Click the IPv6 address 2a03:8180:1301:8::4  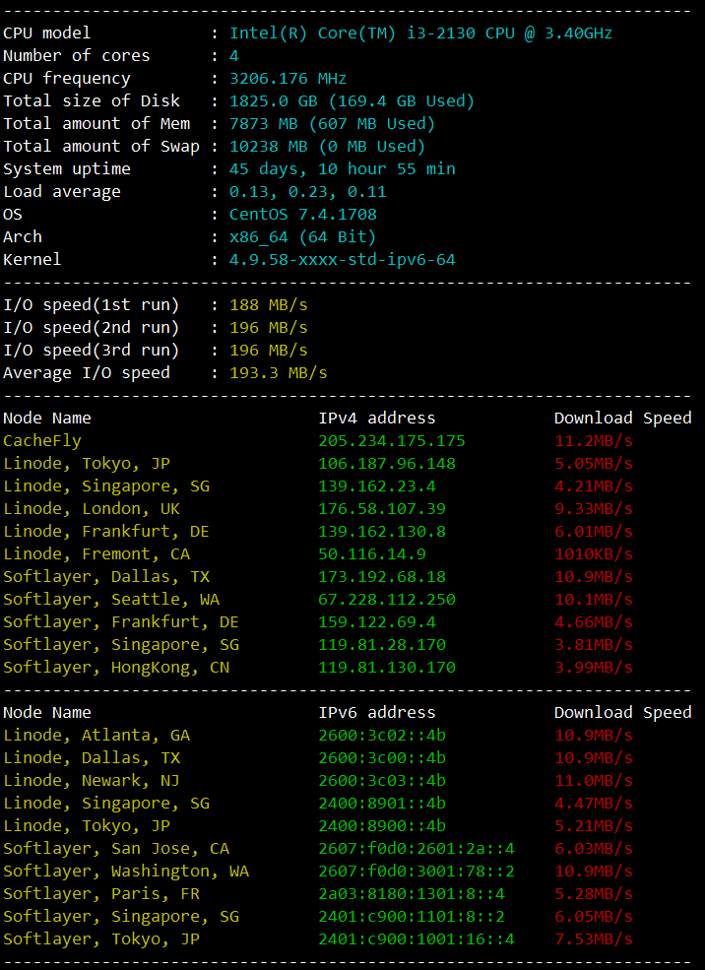pyautogui.click(x=411, y=894)
